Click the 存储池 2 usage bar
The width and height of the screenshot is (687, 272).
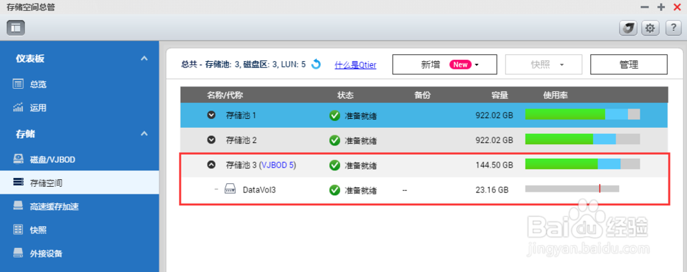[x=583, y=139]
